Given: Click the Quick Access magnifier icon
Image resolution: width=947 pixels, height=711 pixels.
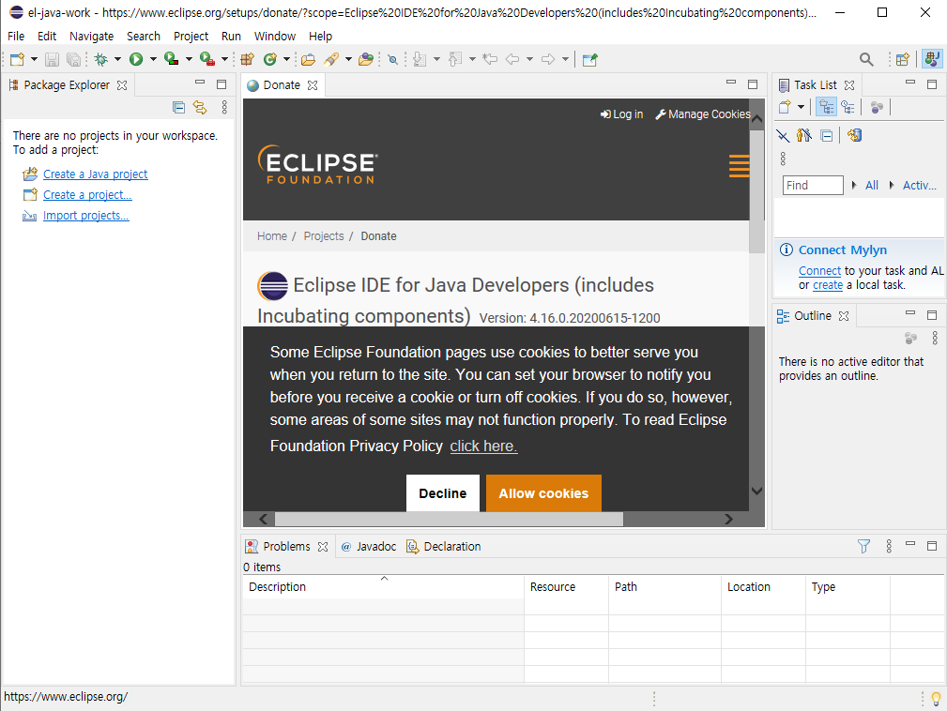Looking at the screenshot, I should click(x=866, y=59).
